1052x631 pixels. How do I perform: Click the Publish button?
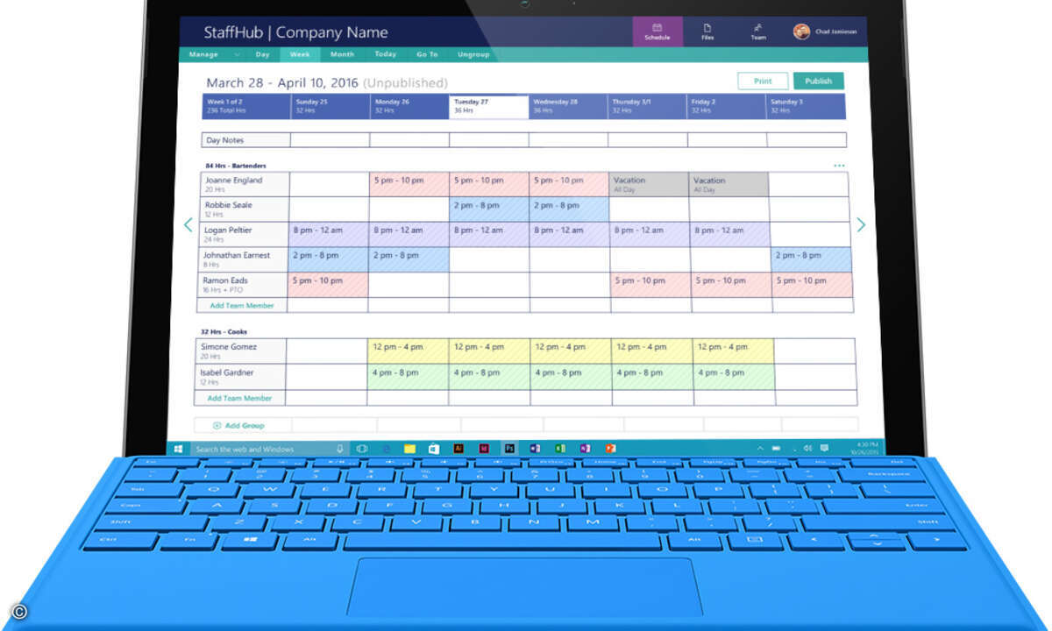tap(819, 81)
